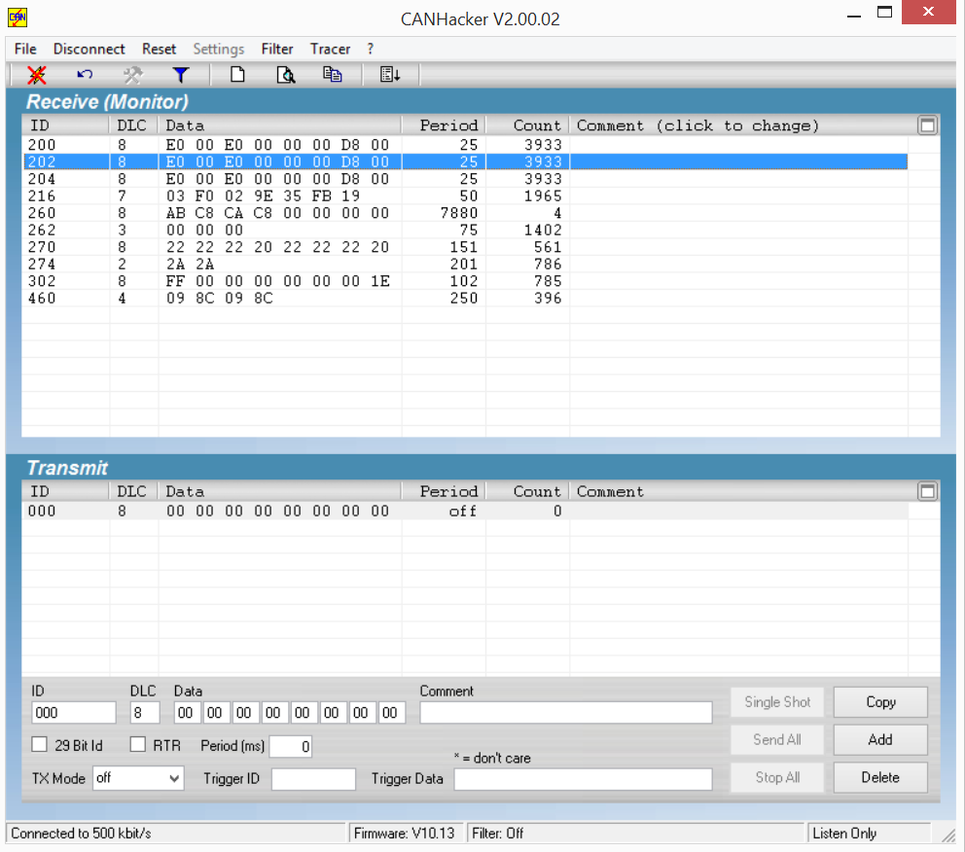This screenshot has height=852, width=965.
Task: Click the Send All button
Action: 777,739
